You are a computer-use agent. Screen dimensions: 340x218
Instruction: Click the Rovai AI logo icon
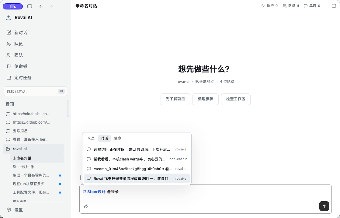(9, 18)
